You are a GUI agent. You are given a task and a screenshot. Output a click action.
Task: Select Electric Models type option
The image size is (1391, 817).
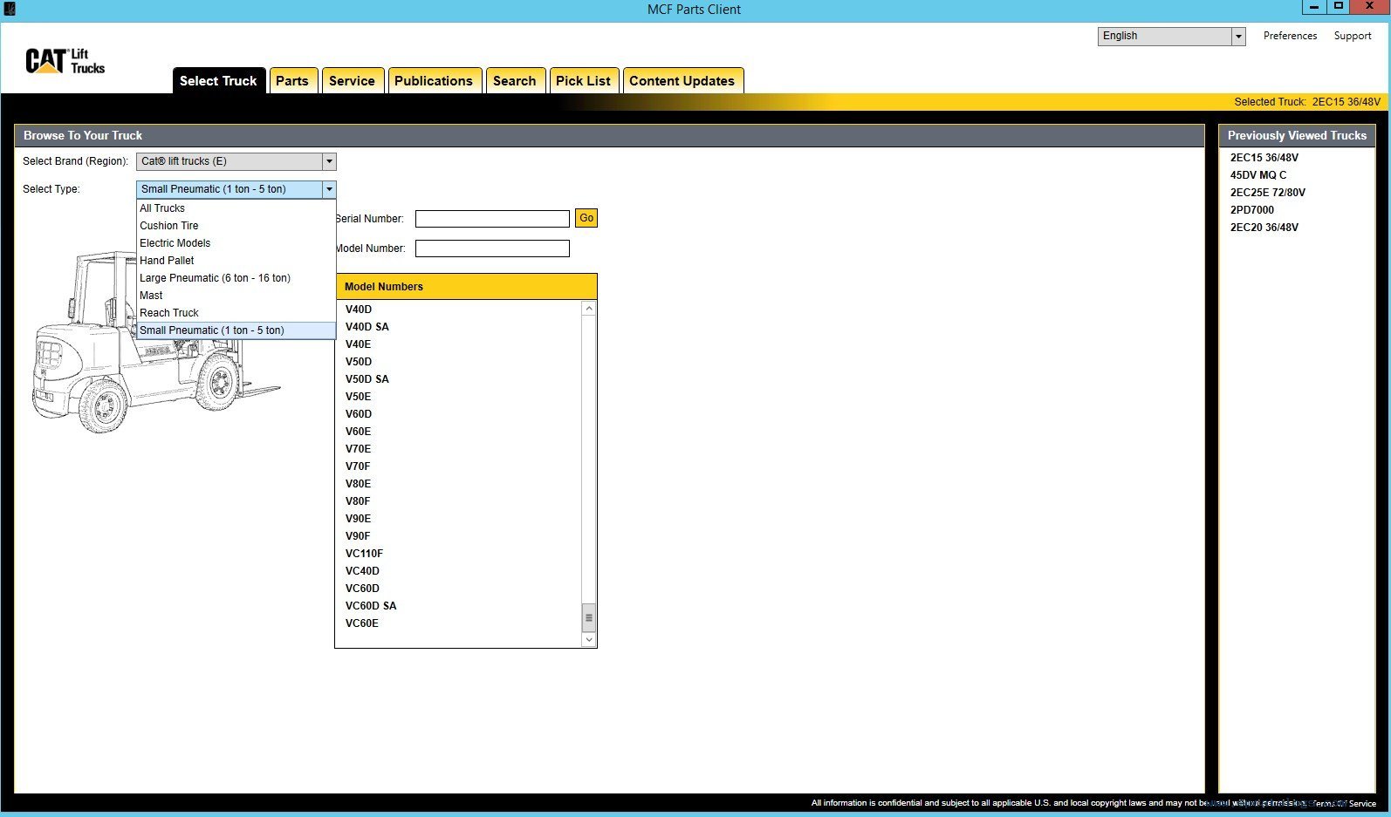point(236,243)
